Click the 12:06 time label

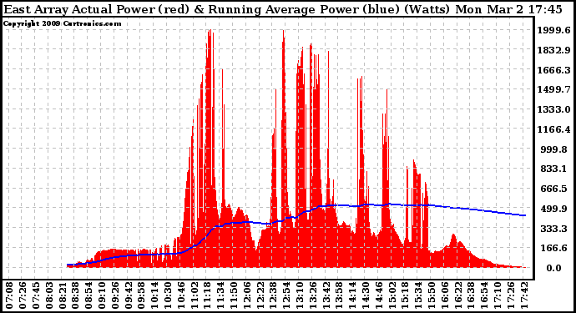tap(247, 295)
